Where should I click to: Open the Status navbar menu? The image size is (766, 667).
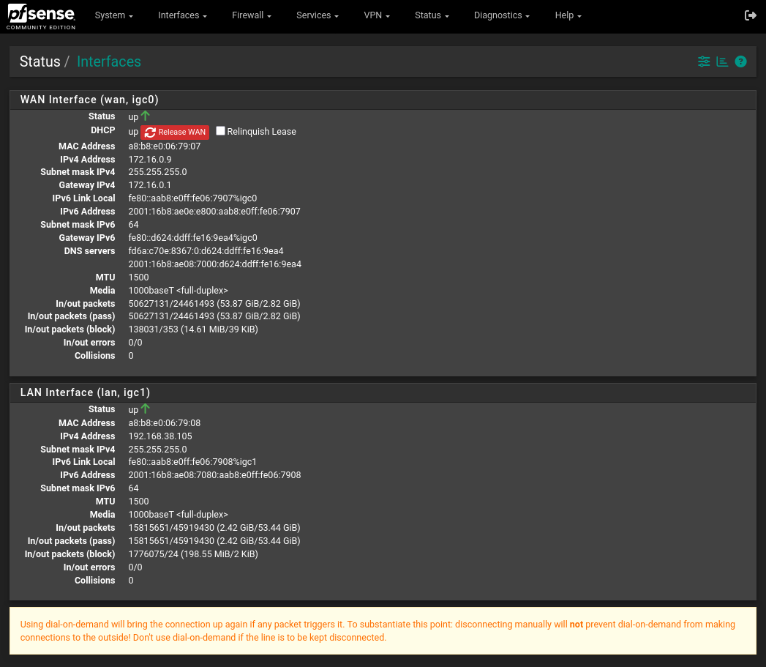[432, 15]
